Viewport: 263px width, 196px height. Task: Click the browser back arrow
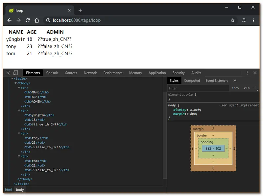9,20
